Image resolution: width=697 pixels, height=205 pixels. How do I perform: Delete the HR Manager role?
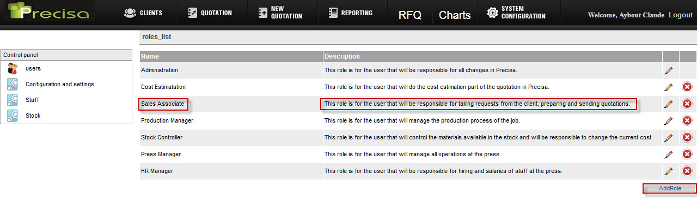[687, 171]
